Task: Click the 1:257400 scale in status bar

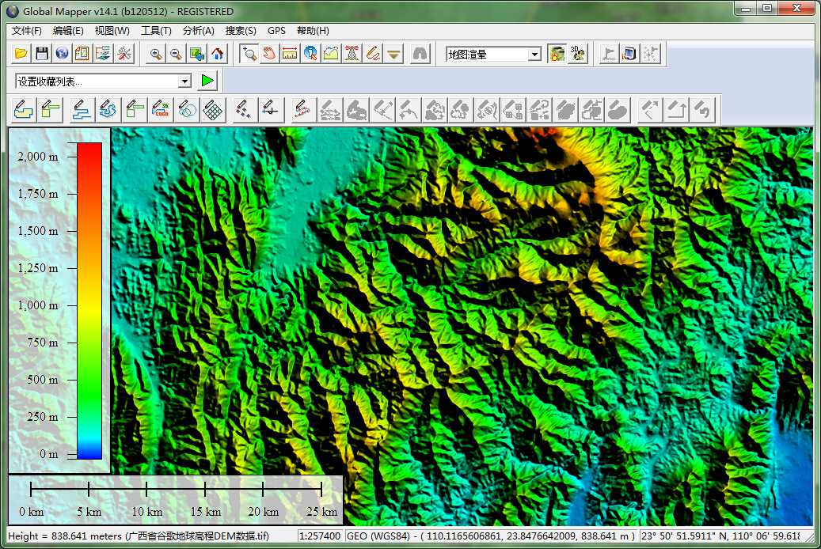Action: click(320, 536)
